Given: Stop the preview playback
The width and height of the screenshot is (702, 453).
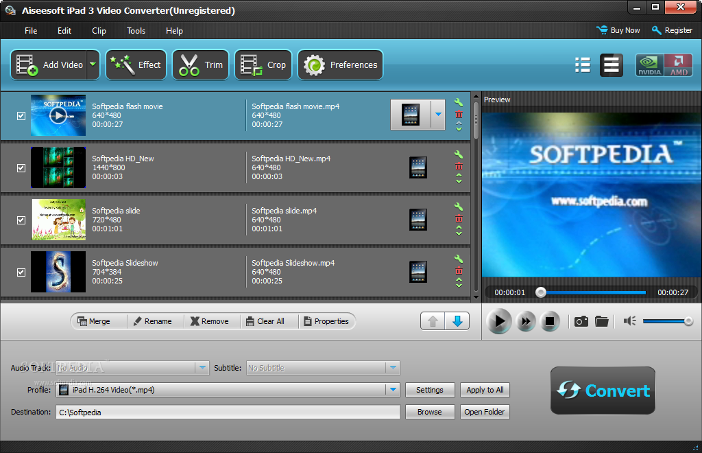Looking at the screenshot, I should [x=549, y=321].
